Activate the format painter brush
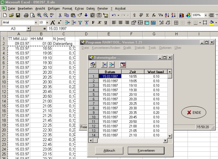 click(x=80, y=15)
